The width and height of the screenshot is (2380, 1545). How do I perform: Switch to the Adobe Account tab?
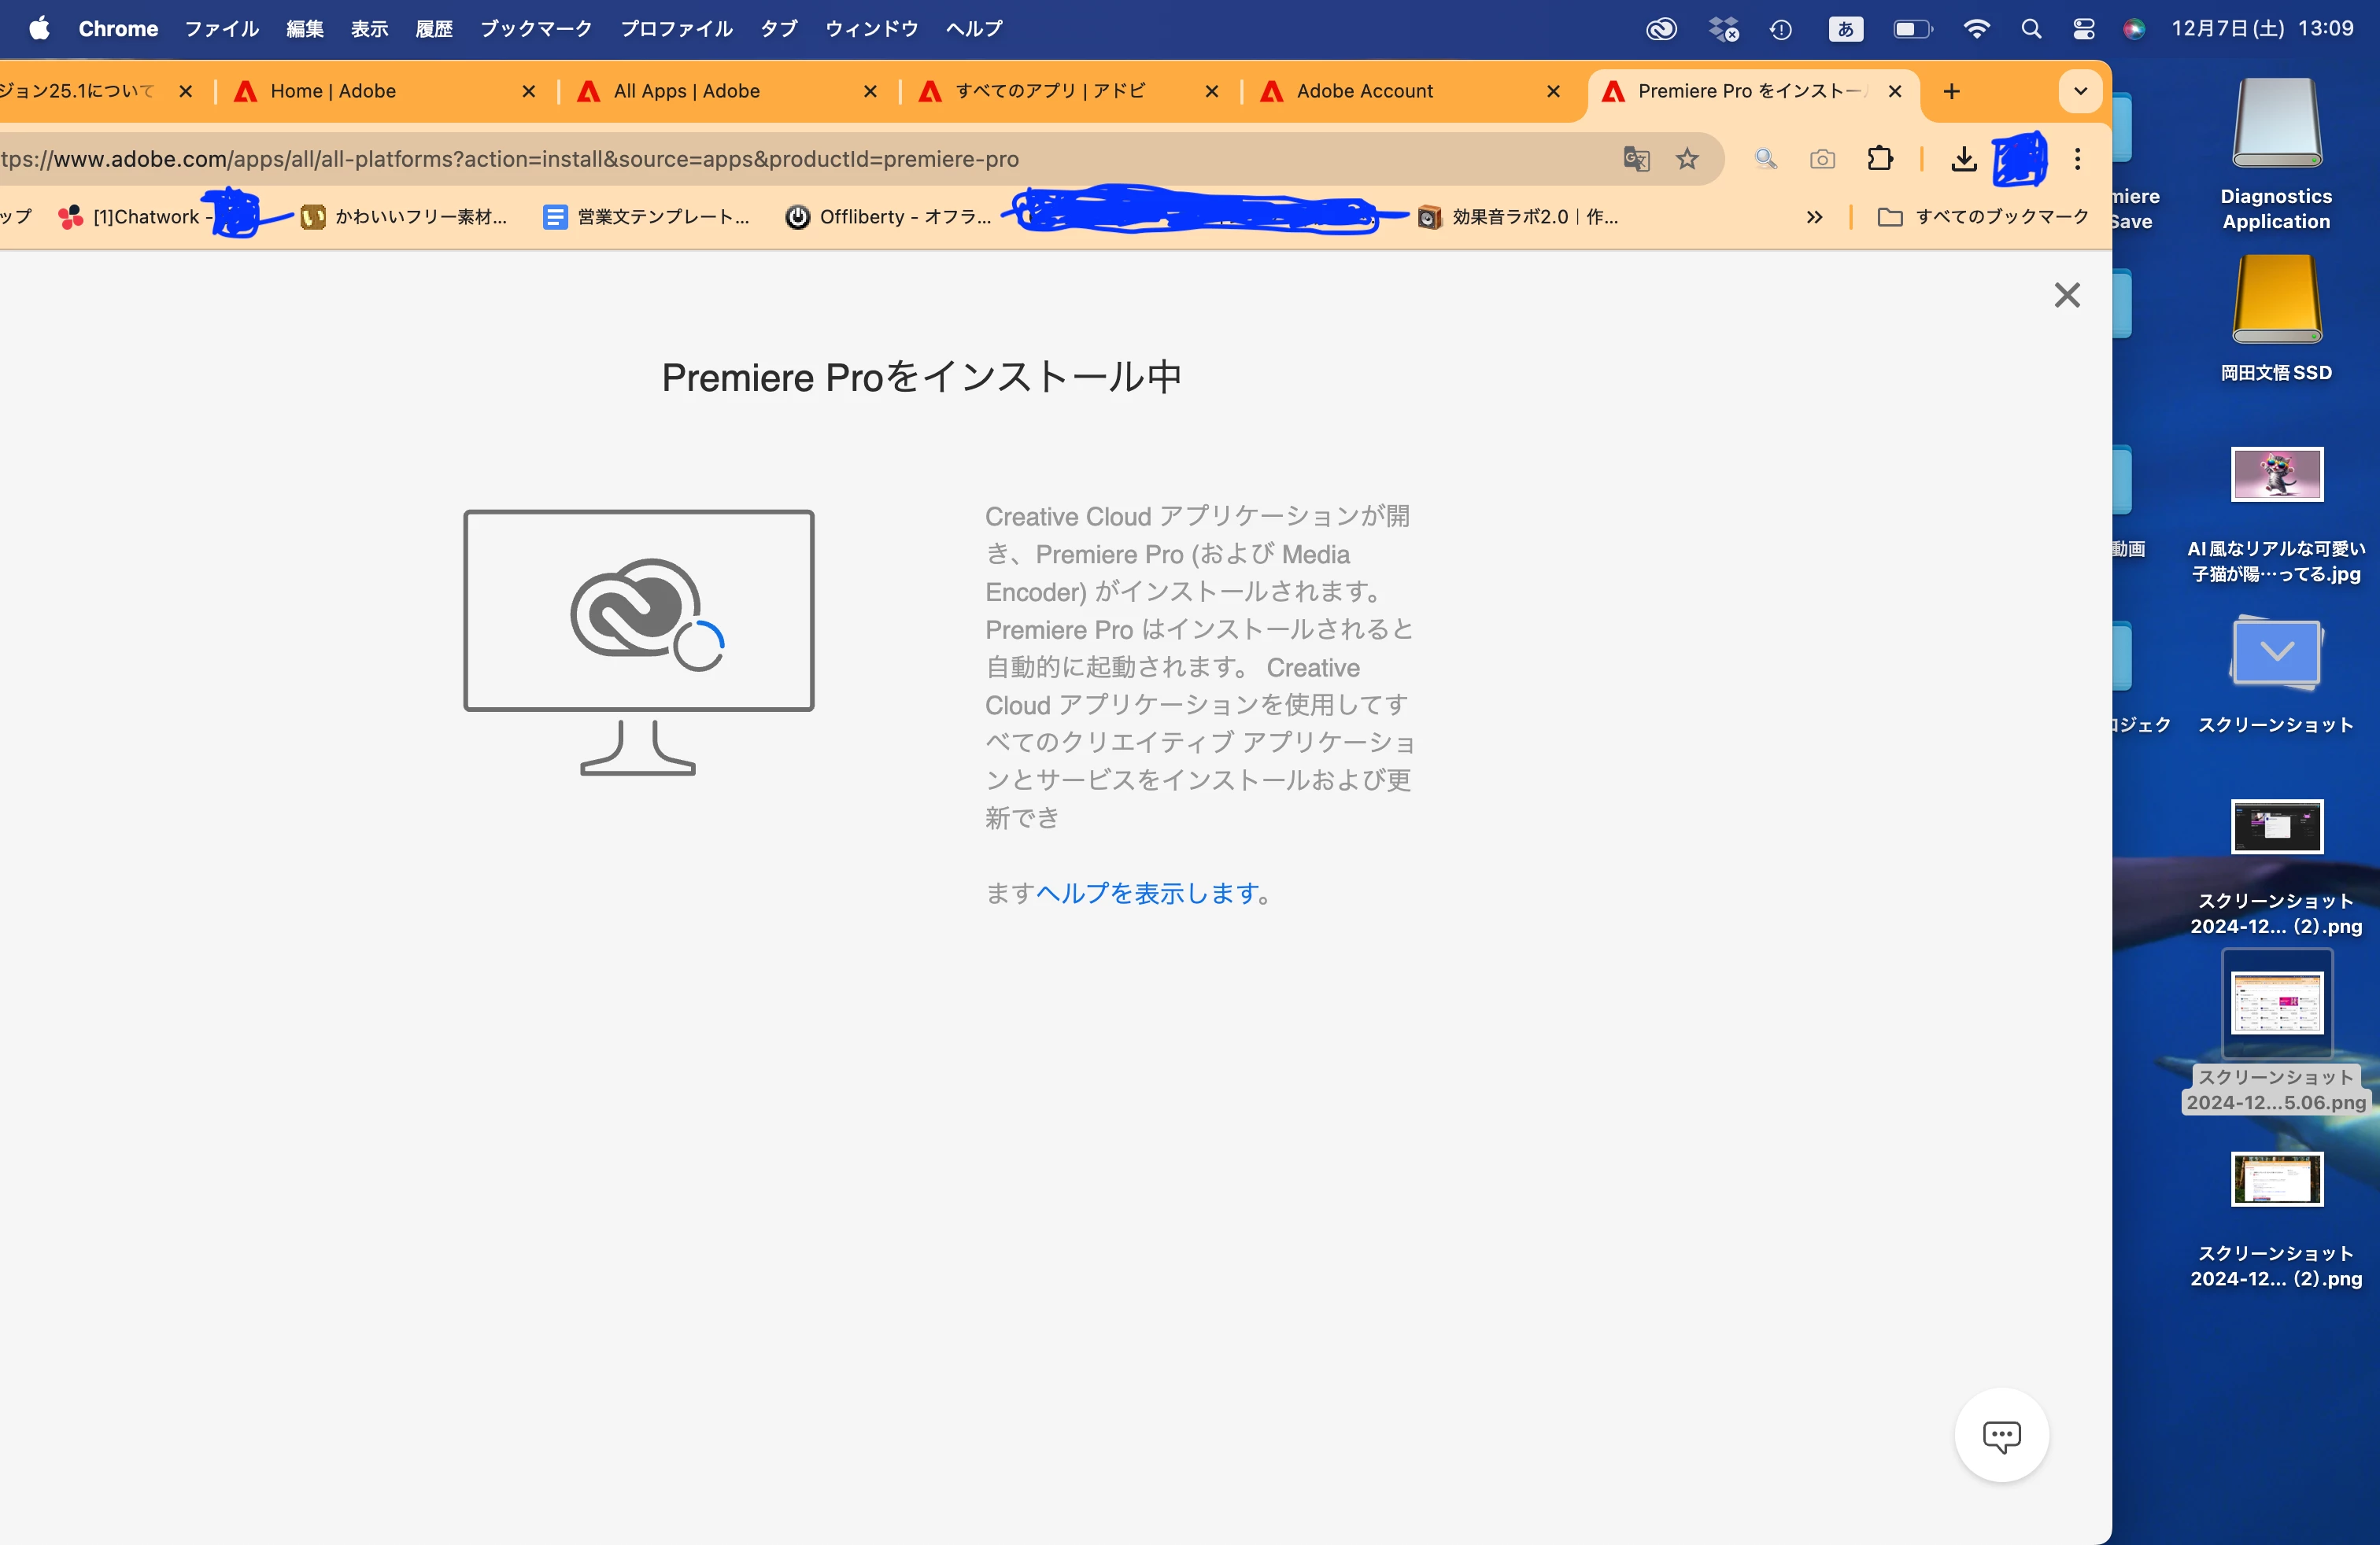1364,92
